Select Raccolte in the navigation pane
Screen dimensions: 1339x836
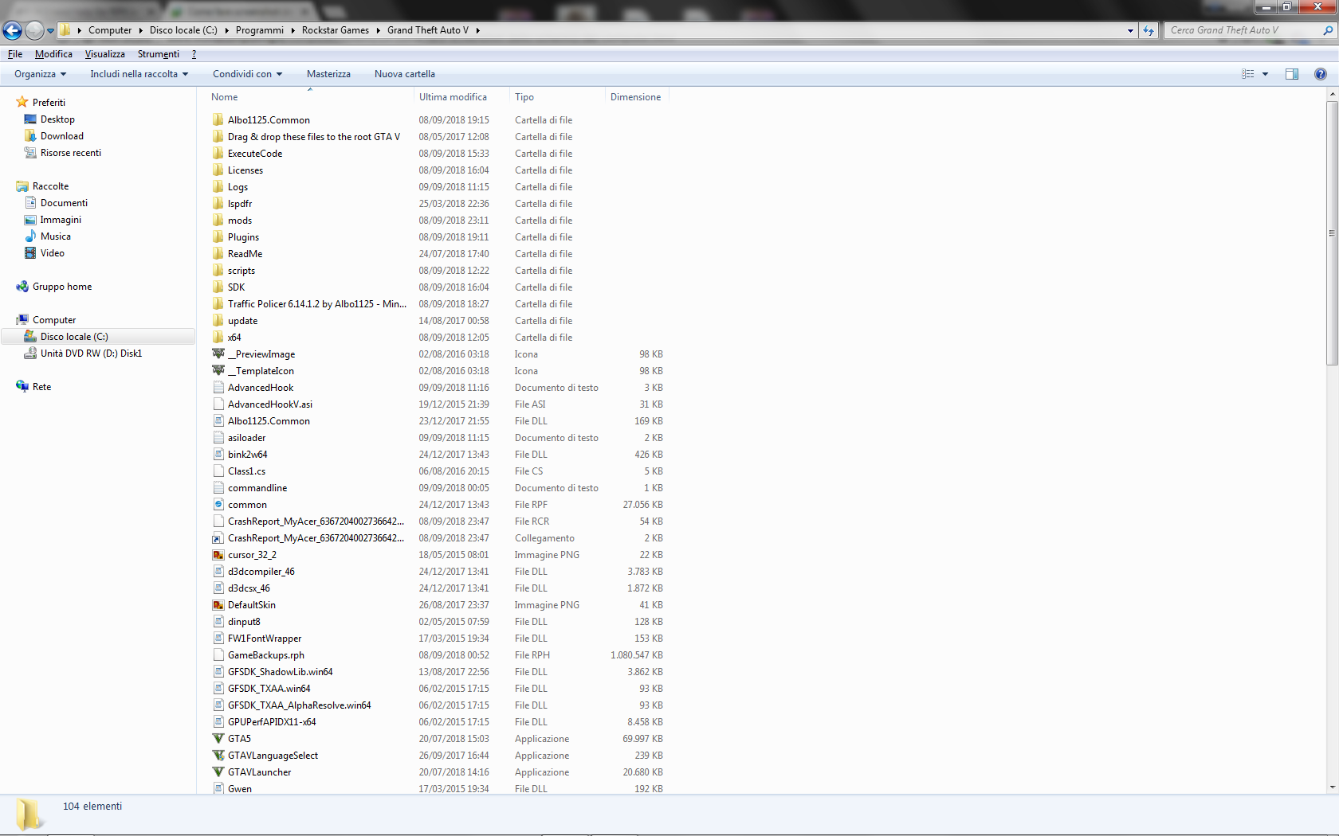click(50, 186)
